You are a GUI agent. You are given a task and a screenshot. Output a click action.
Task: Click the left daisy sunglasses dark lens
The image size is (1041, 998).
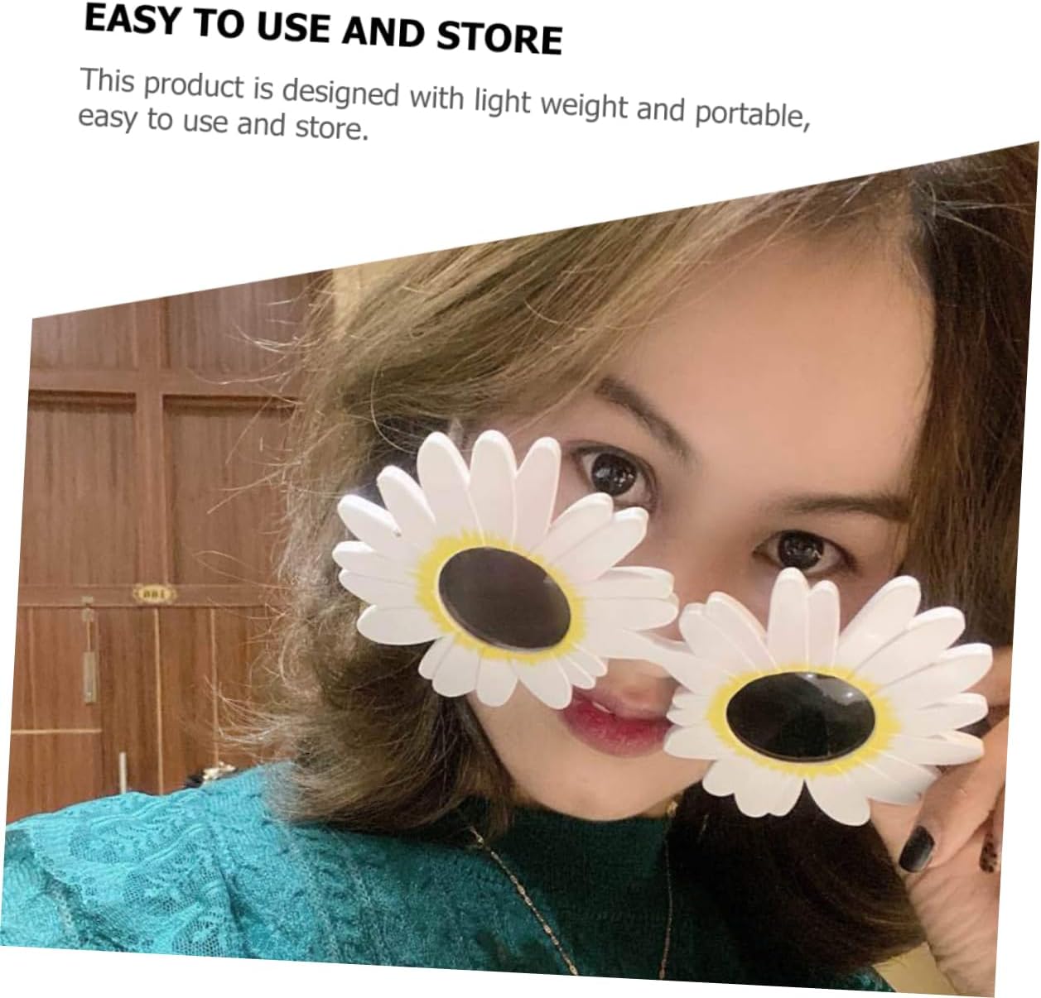pos(504,588)
